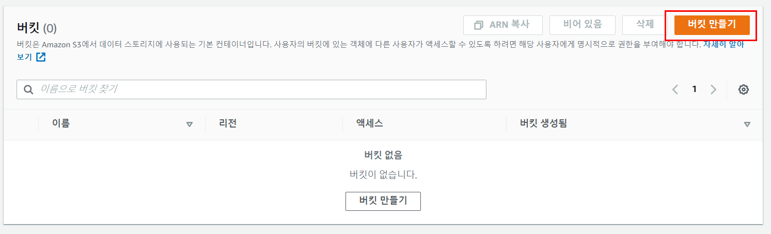Click the 삭제 button

click(x=645, y=25)
